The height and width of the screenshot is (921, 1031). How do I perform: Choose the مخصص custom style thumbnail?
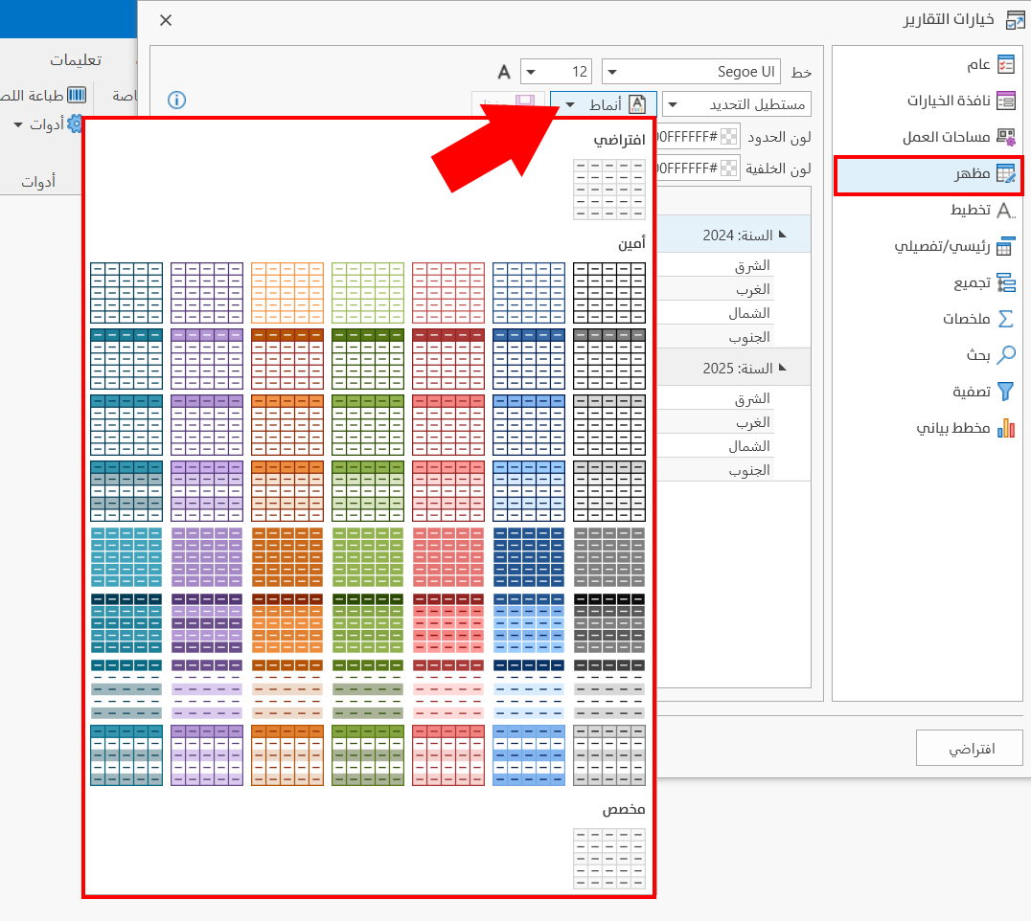(x=608, y=859)
